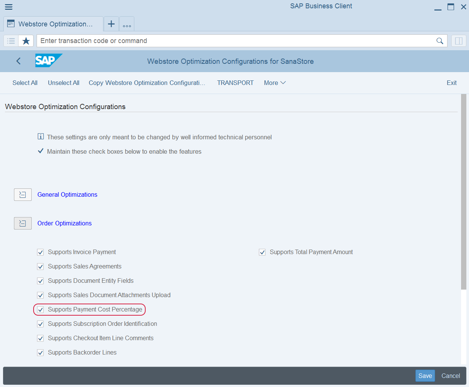Uncheck Supports Invoice Payment
The height and width of the screenshot is (387, 469).
click(x=40, y=252)
